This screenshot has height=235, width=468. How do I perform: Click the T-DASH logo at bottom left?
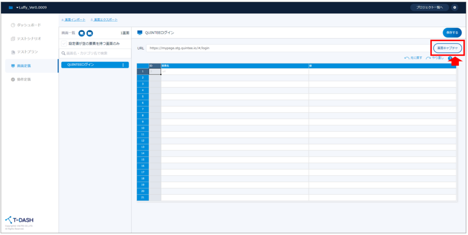tap(19, 220)
